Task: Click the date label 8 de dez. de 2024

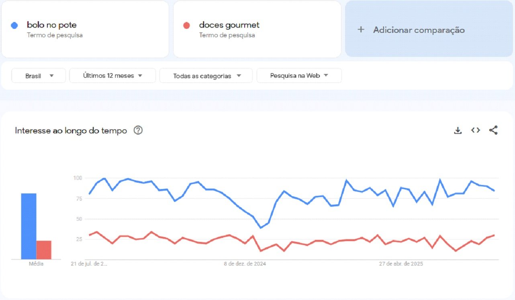Action: click(245, 264)
